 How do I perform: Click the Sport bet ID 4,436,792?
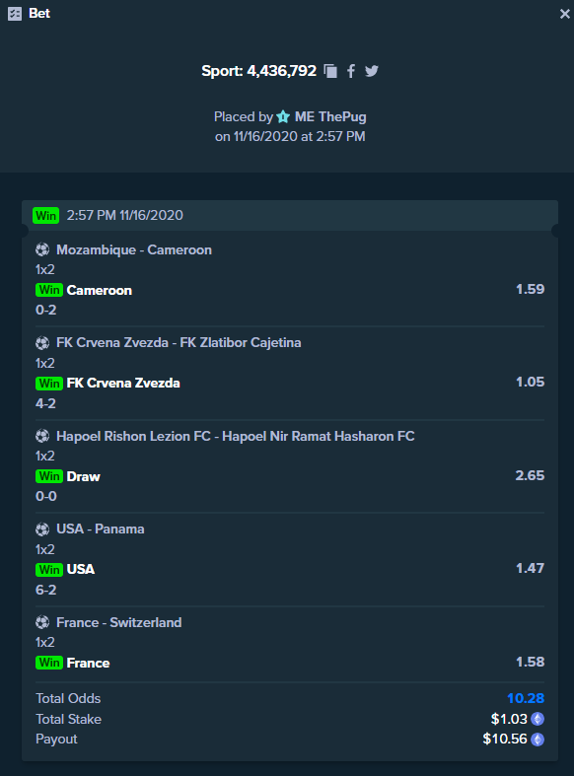281,71
